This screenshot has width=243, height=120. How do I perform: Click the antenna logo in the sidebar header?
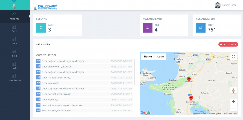(14, 4)
